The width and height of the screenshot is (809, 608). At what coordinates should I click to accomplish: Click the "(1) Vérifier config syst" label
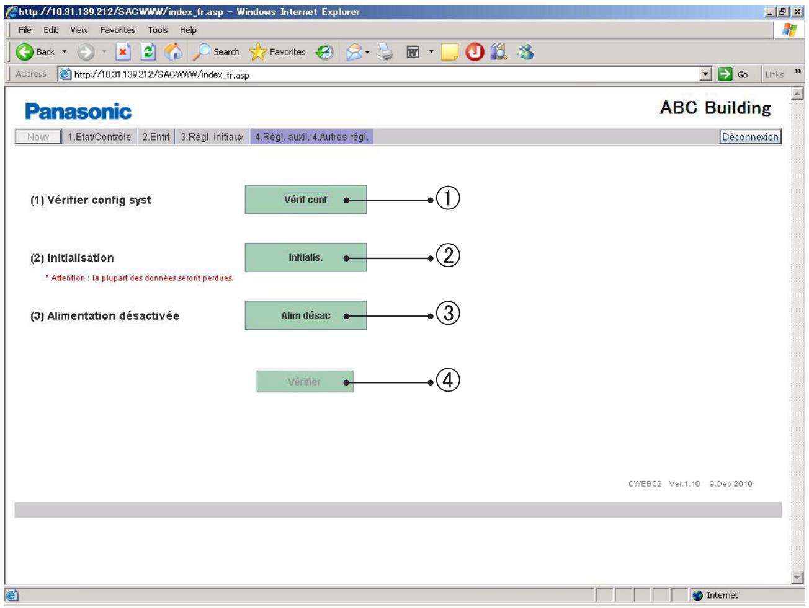[x=91, y=200]
